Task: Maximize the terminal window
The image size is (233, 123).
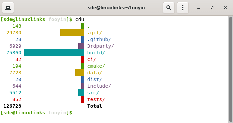Action: click(212, 8)
